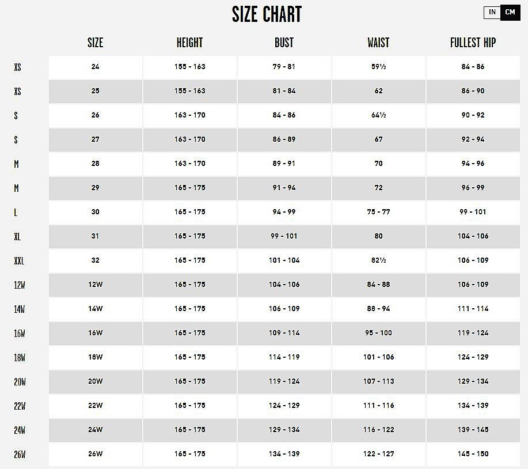Click the FULLEST HIP column header
Viewport: 528px width, 469px height.
pyautogui.click(x=473, y=43)
